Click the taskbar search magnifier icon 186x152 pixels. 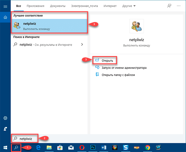(16, 147)
